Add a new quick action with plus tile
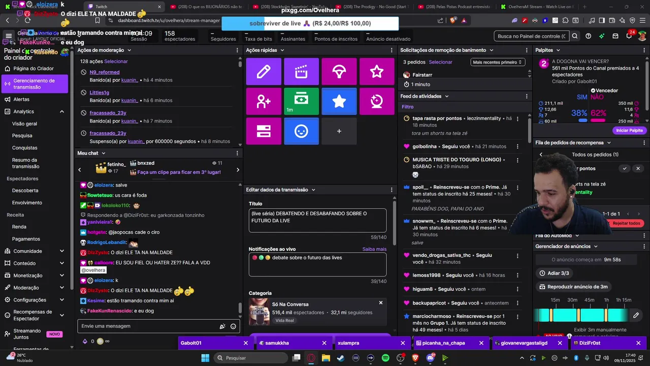The image size is (650, 366). coord(339,131)
